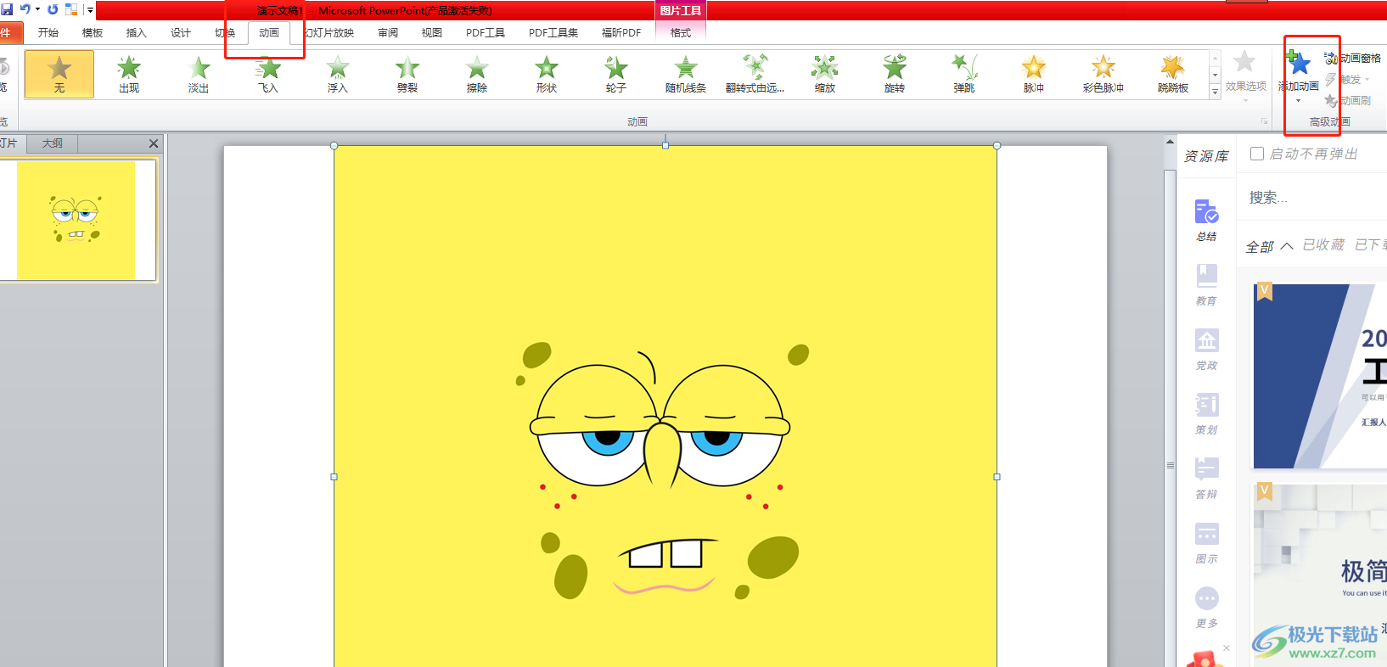
Task: Apply the 劈裂 (Split) animation
Action: [407, 74]
